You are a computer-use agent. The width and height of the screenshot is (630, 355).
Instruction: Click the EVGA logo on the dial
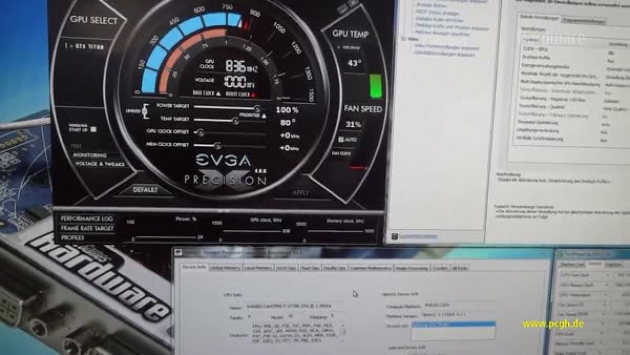(223, 160)
